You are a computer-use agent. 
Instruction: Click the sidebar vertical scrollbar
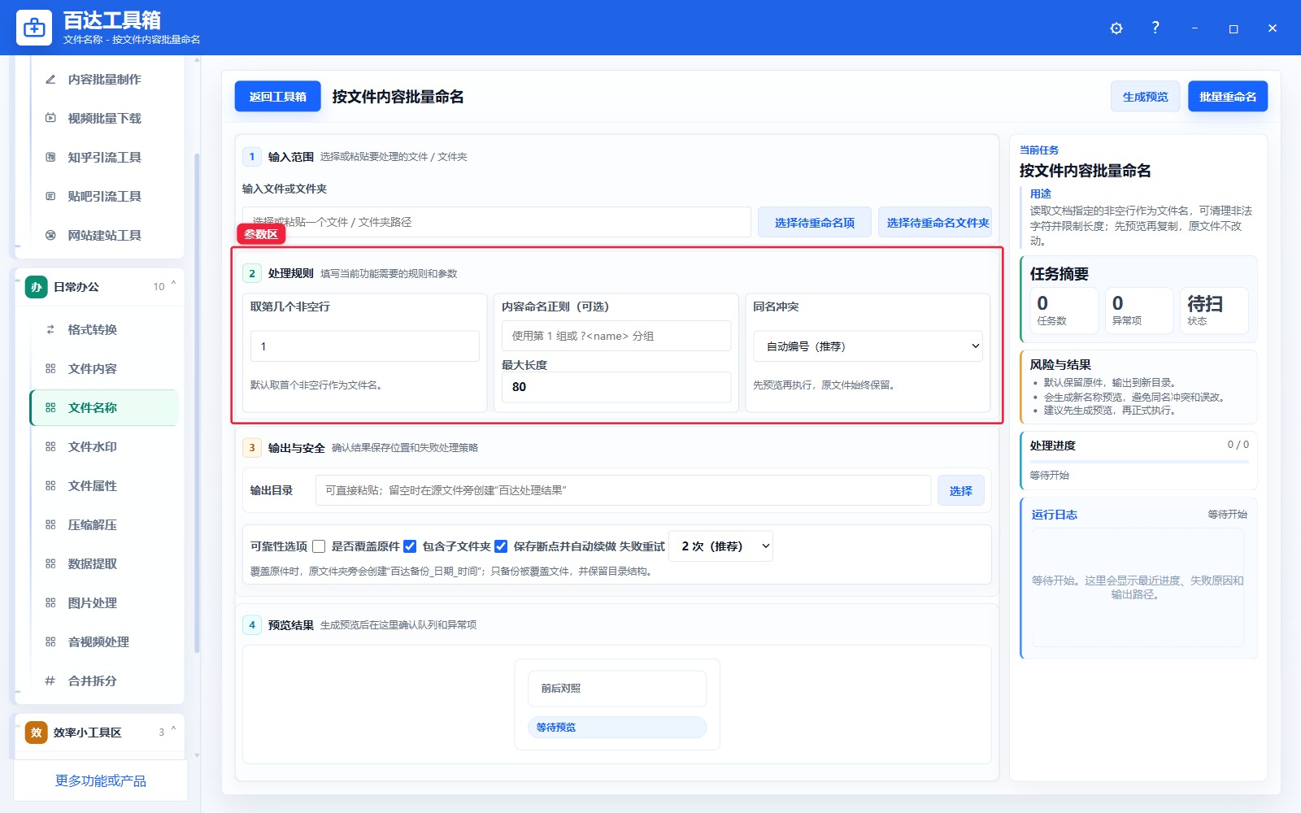197,402
